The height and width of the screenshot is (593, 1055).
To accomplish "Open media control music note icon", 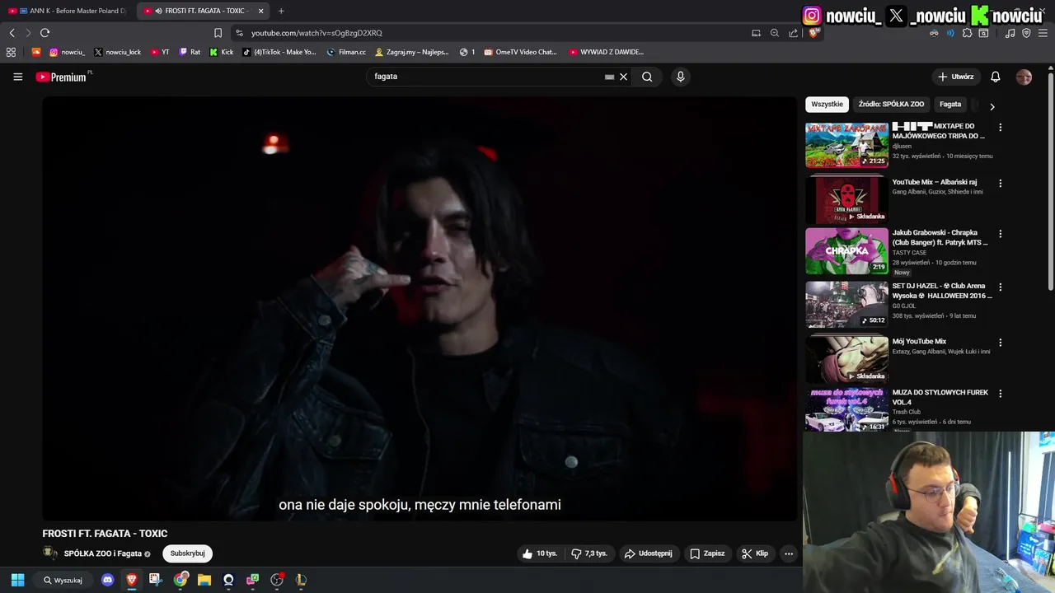I will click(1010, 33).
